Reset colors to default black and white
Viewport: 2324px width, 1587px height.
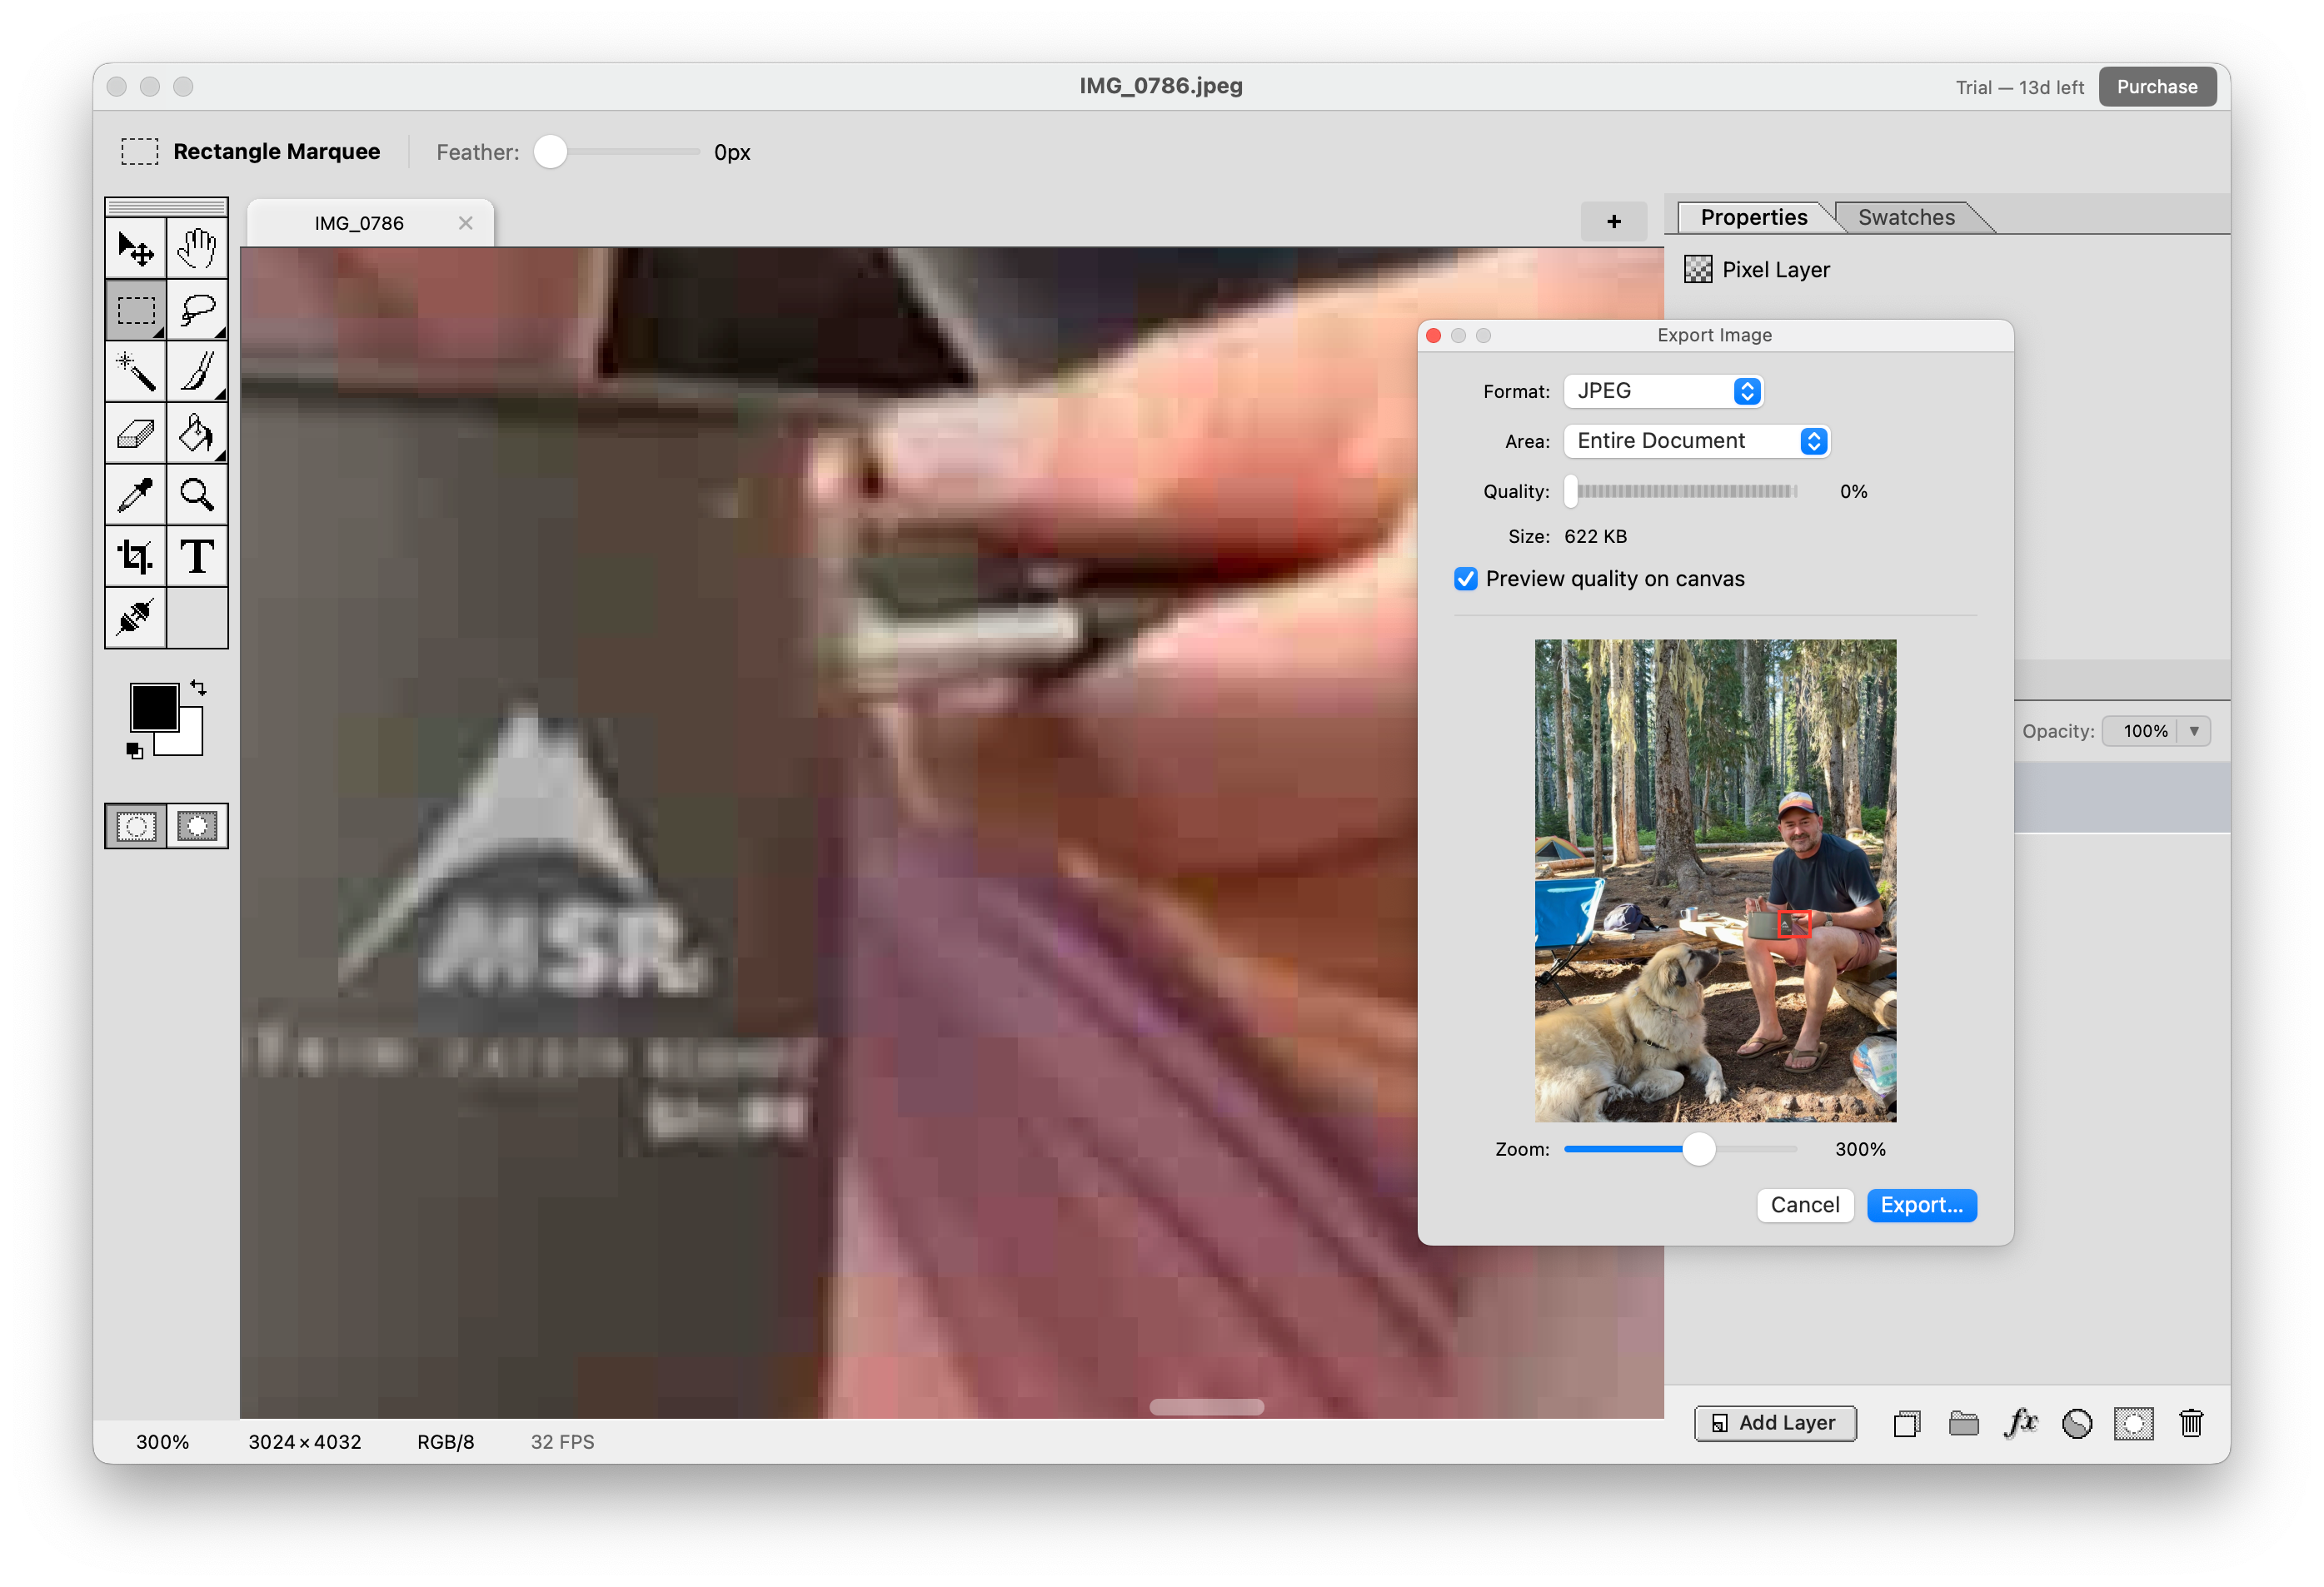[135, 750]
